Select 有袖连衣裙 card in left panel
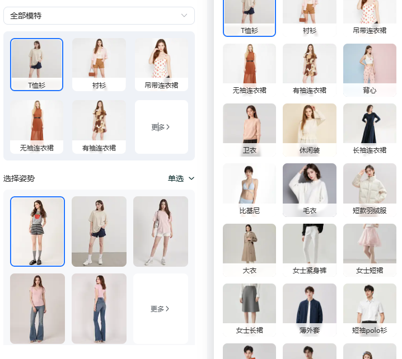This screenshot has height=359, width=402. tap(99, 127)
